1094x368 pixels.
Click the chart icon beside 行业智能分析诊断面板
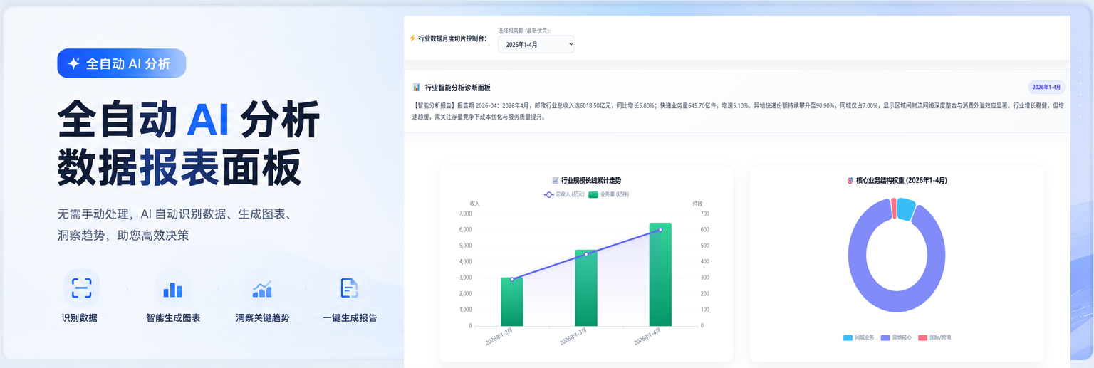417,88
